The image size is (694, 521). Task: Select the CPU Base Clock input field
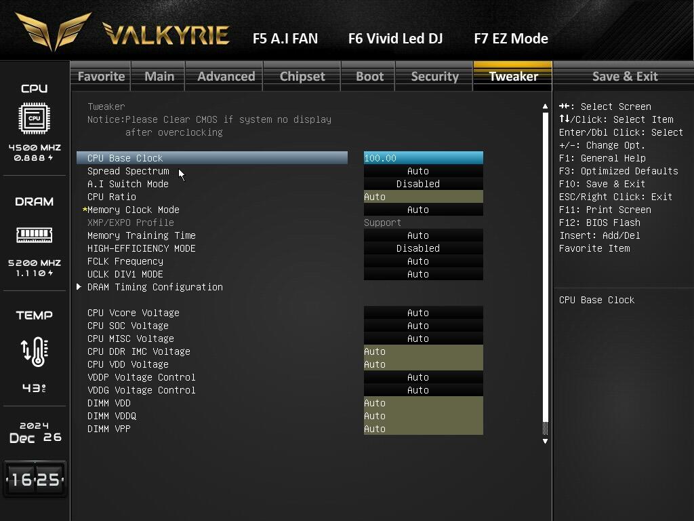[x=423, y=158]
